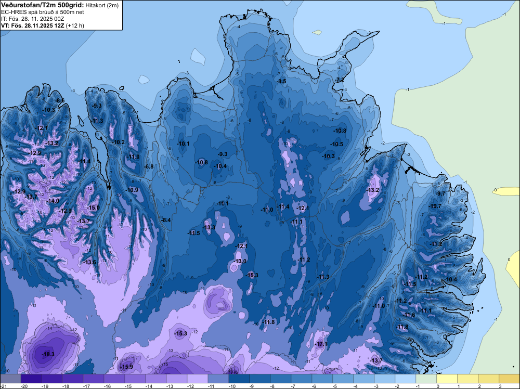Click the -9.7 temperature value
520x389 pixels.
point(440,193)
